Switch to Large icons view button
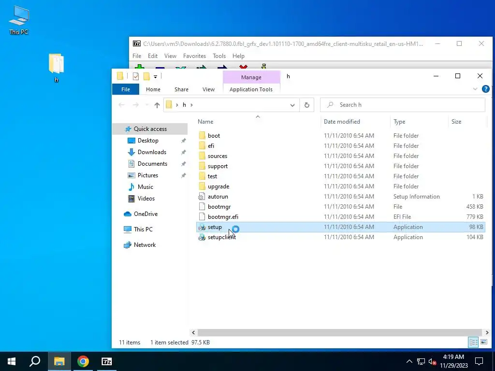The width and height of the screenshot is (495, 371). (483, 342)
